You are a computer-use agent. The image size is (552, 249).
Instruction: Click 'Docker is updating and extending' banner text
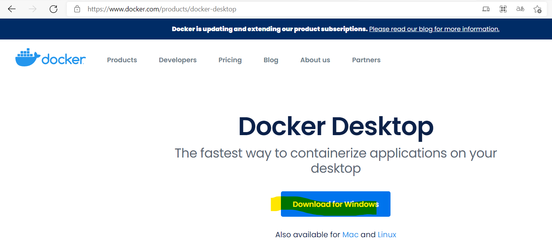pyautogui.click(x=270, y=29)
